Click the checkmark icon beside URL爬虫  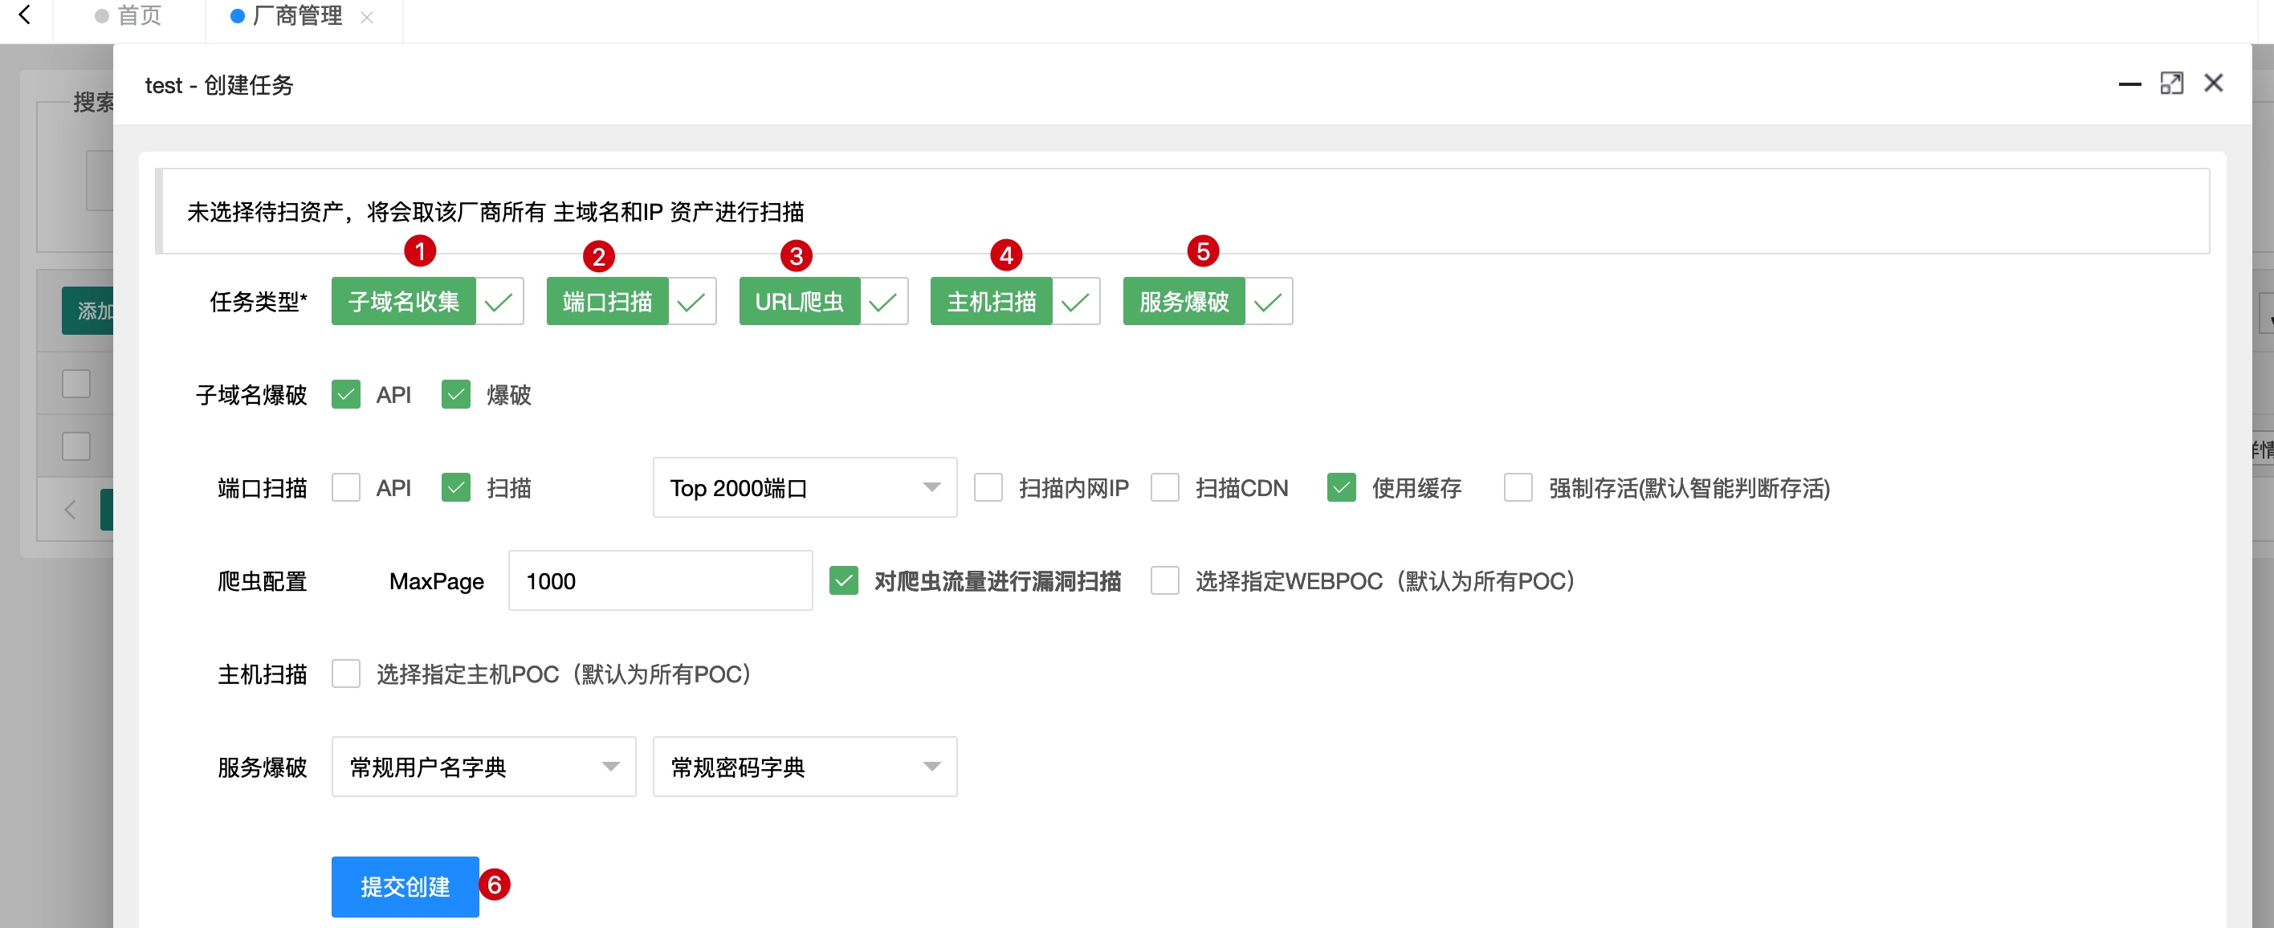click(x=882, y=302)
